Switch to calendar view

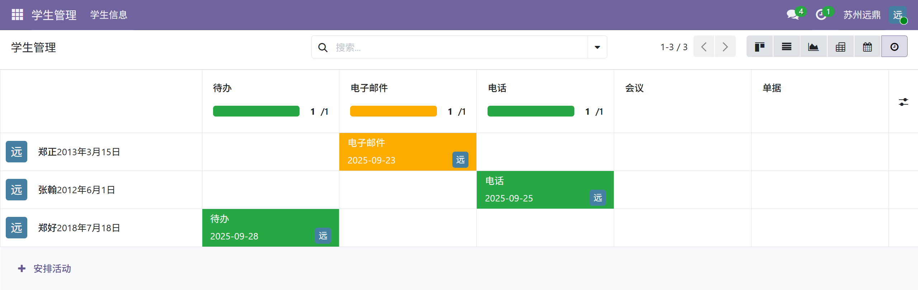tap(867, 47)
